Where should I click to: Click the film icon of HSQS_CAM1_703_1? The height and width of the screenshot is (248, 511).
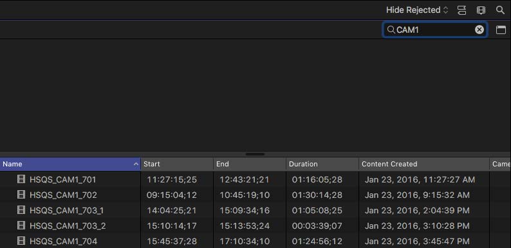click(21, 210)
